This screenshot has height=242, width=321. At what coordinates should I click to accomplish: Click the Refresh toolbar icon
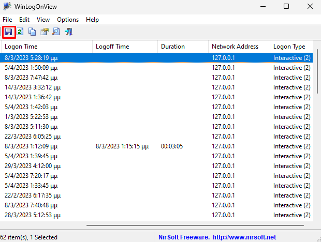tap(20, 32)
